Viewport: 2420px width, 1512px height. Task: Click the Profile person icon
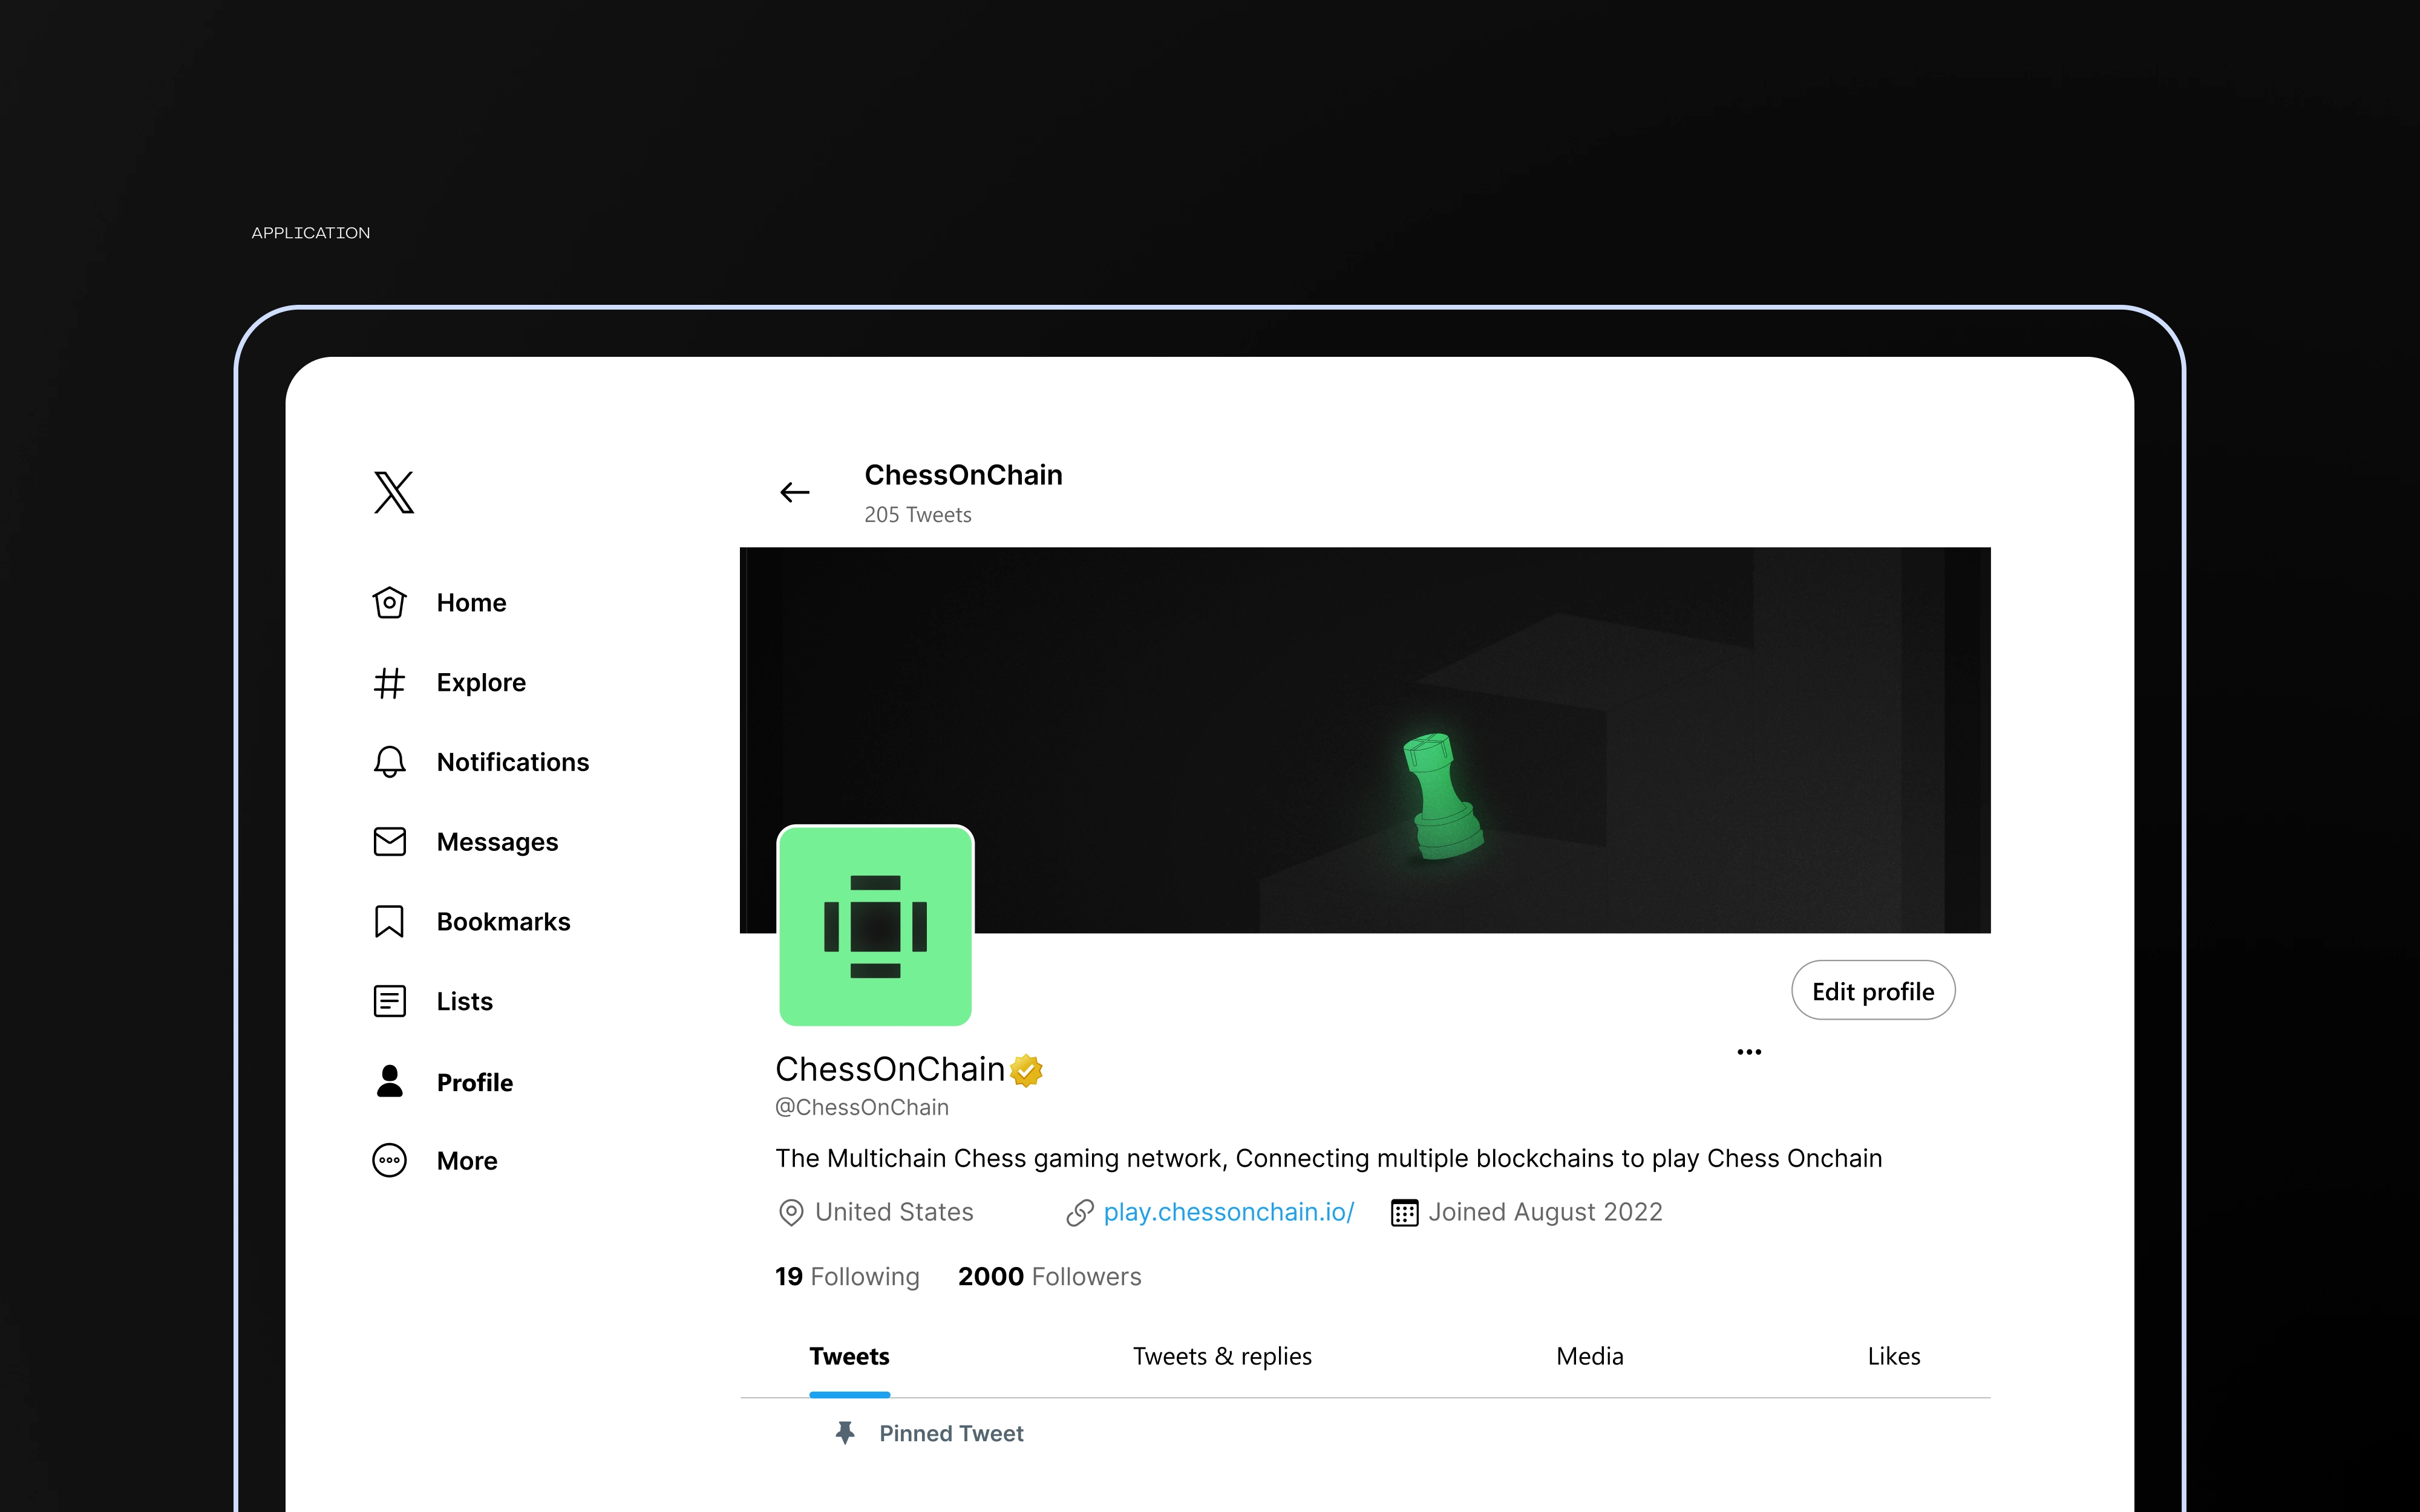click(389, 1081)
